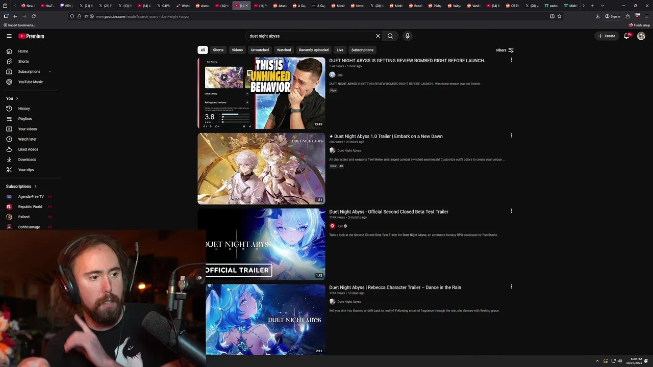Click the Stix channel name
The image size is (653, 367).
[340, 75]
